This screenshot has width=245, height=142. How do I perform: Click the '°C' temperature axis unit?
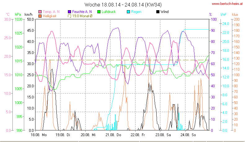pos(8,15)
